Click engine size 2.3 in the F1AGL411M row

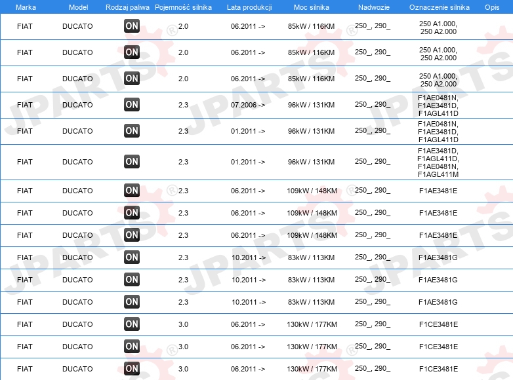tap(183, 162)
